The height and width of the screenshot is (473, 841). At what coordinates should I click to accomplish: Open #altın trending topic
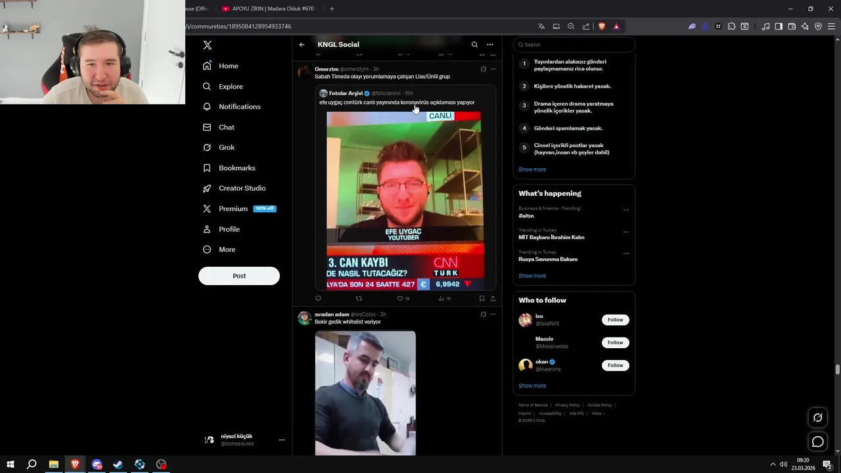(x=526, y=215)
